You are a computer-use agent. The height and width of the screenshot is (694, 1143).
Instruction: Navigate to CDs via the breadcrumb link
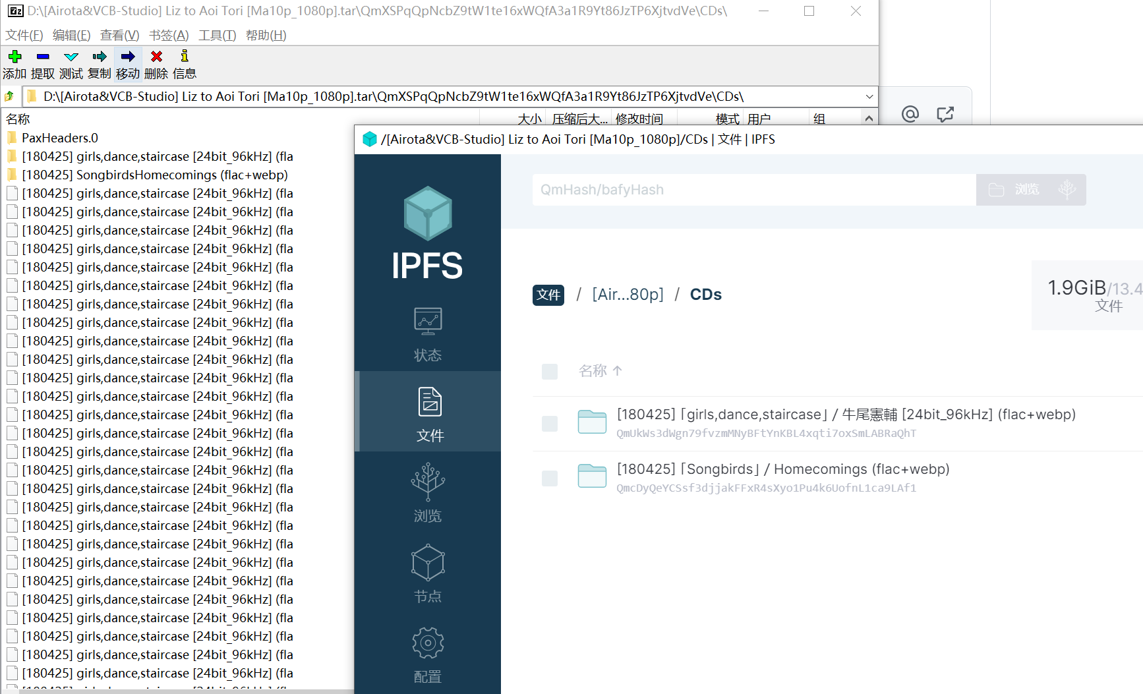[x=705, y=295]
